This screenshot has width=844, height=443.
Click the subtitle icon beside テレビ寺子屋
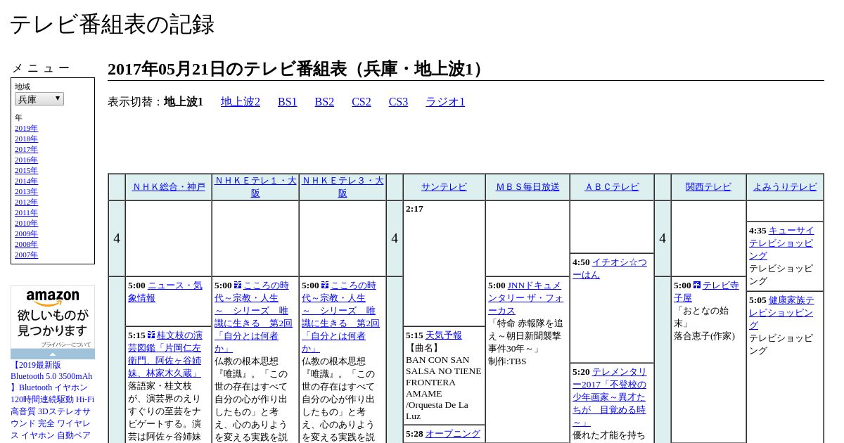697,285
